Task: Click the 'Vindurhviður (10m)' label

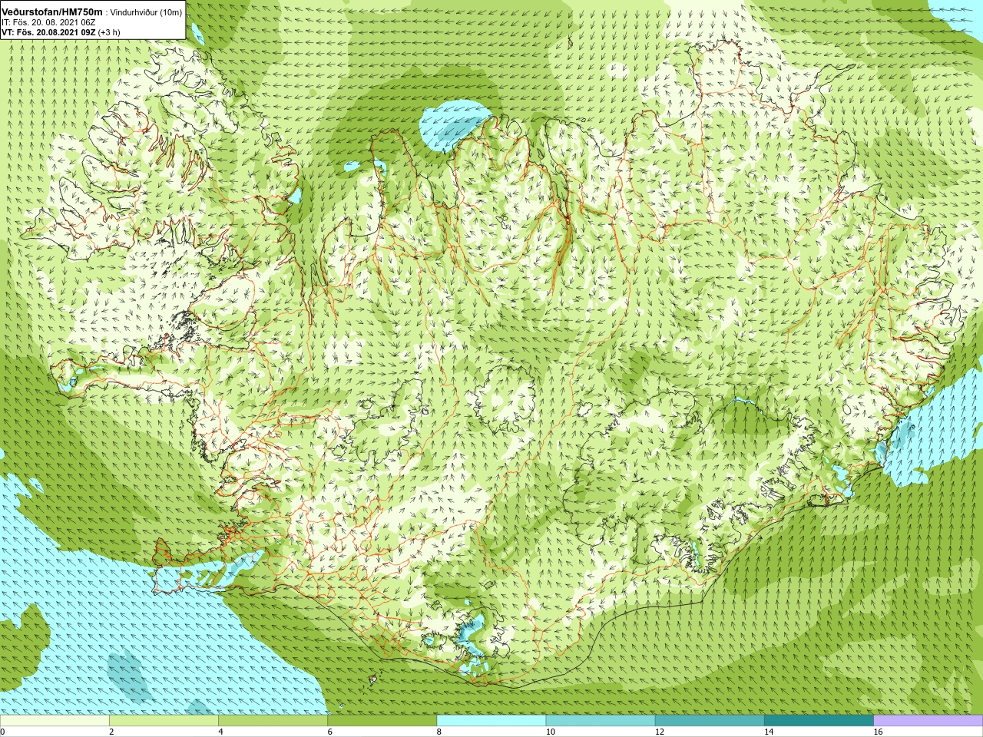Action: click(146, 13)
